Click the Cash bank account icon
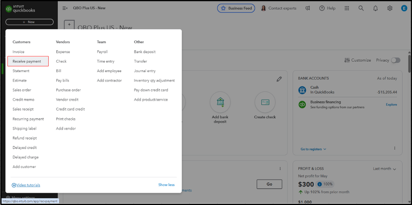The height and width of the screenshot is (205, 412). click(x=302, y=90)
